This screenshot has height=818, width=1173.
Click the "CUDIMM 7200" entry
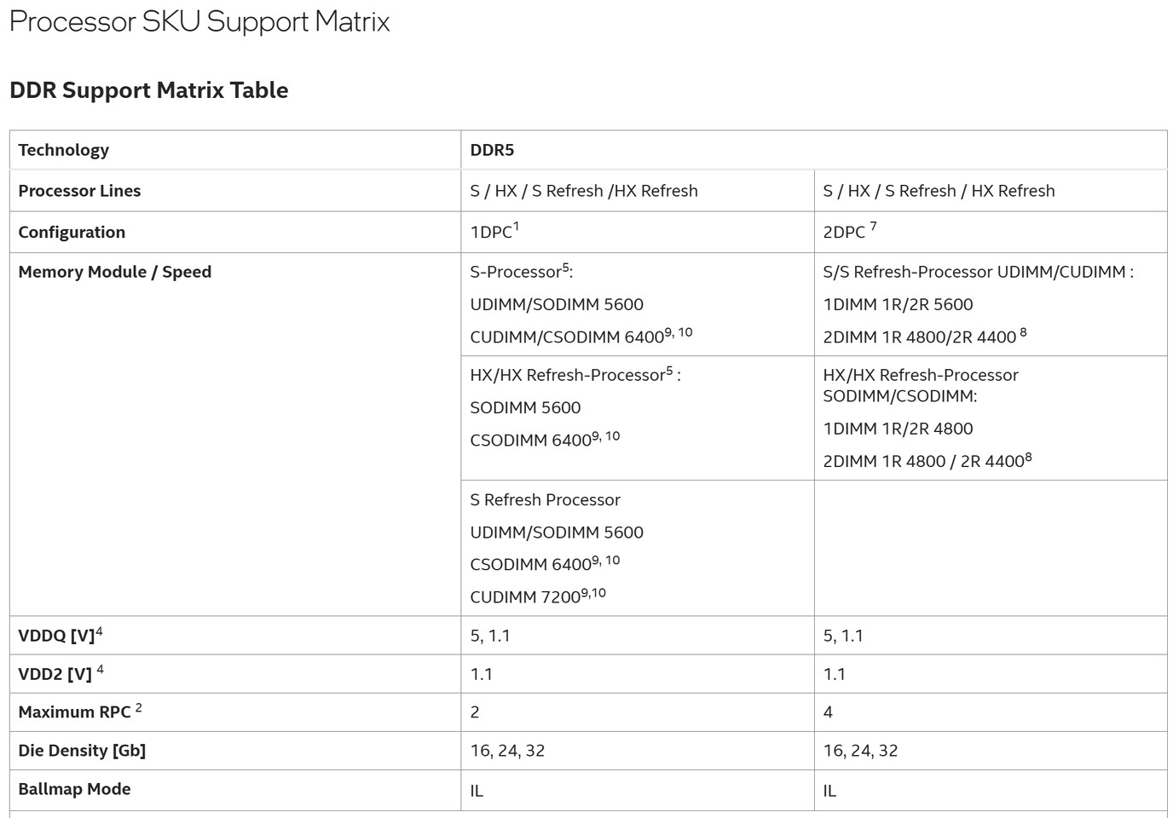525,597
